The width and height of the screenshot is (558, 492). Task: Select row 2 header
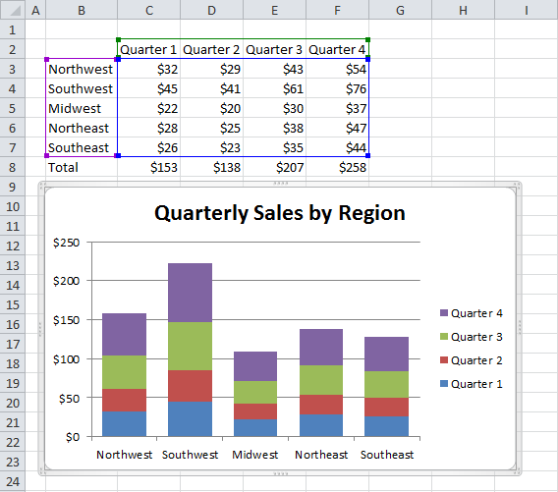tap(13, 49)
